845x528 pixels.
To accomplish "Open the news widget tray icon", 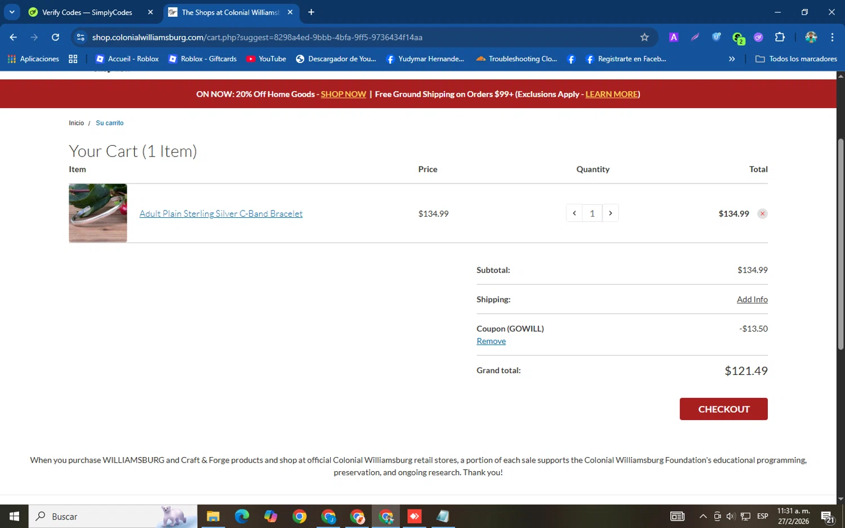I will pos(677,516).
